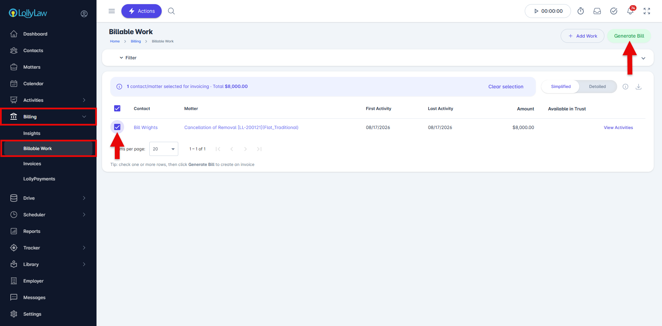The height and width of the screenshot is (326, 662).
Task: Enter fullscreen mode icon
Action: coord(647,11)
